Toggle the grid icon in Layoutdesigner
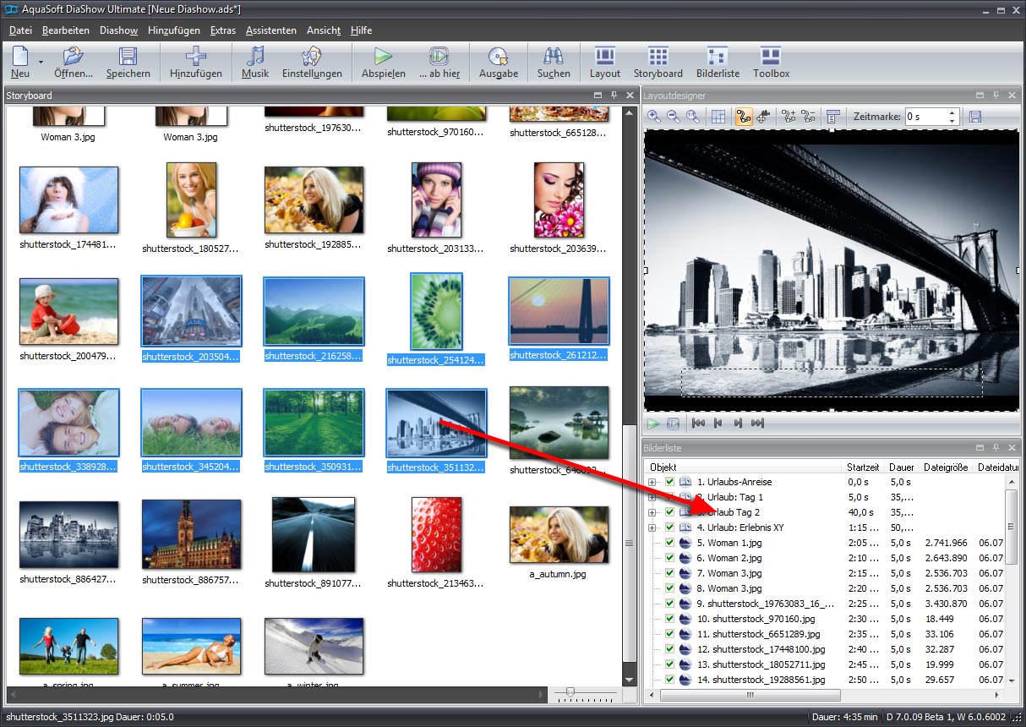1026x727 pixels. pos(717,118)
